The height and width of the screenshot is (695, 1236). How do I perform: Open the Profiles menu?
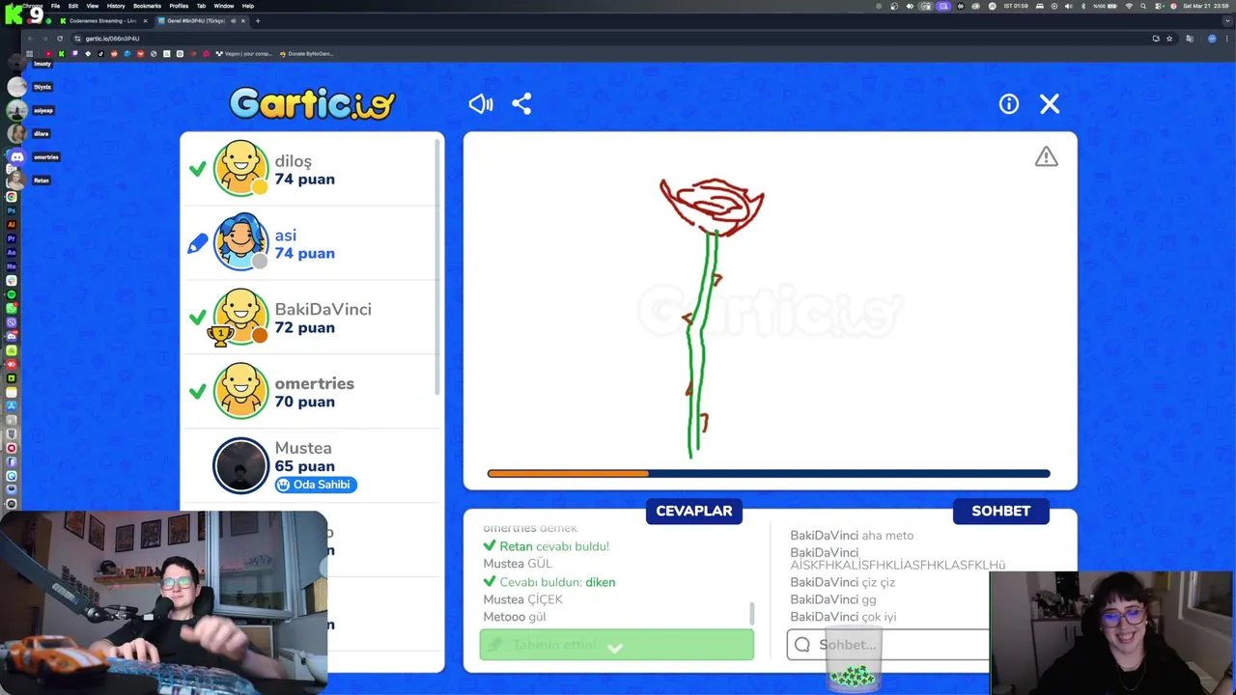179,6
